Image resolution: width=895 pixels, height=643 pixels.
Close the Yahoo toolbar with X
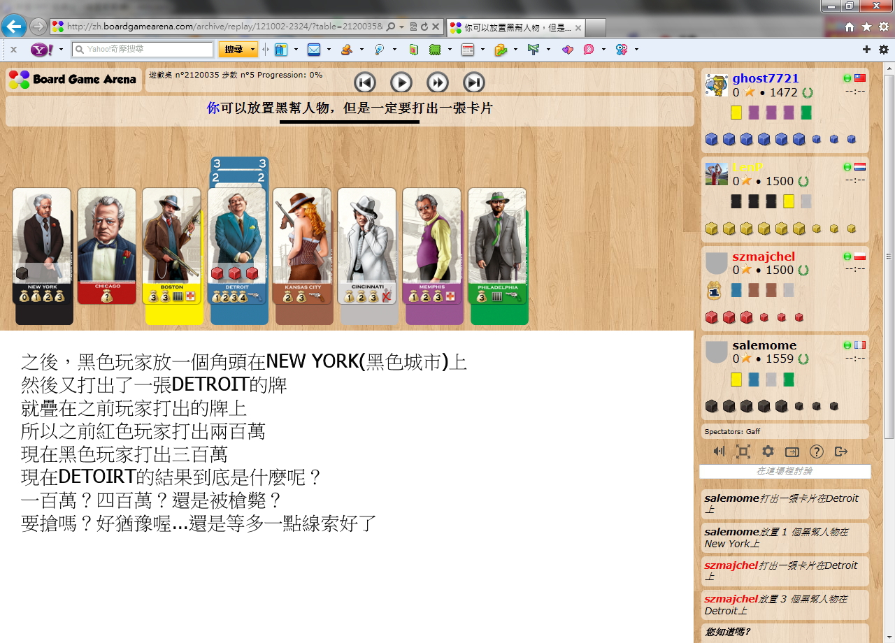[x=13, y=50]
